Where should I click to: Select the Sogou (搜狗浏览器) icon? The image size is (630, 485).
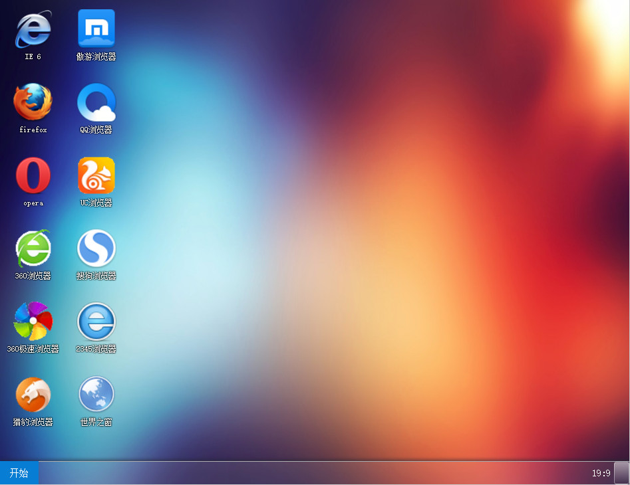coord(96,248)
